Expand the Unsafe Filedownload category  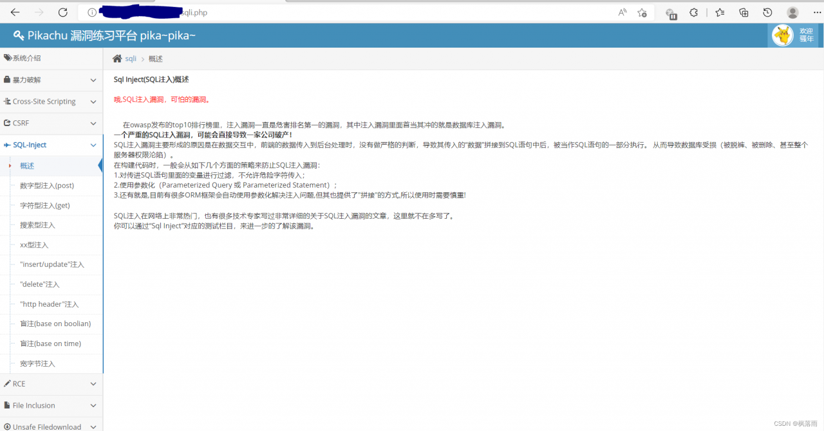93,426
